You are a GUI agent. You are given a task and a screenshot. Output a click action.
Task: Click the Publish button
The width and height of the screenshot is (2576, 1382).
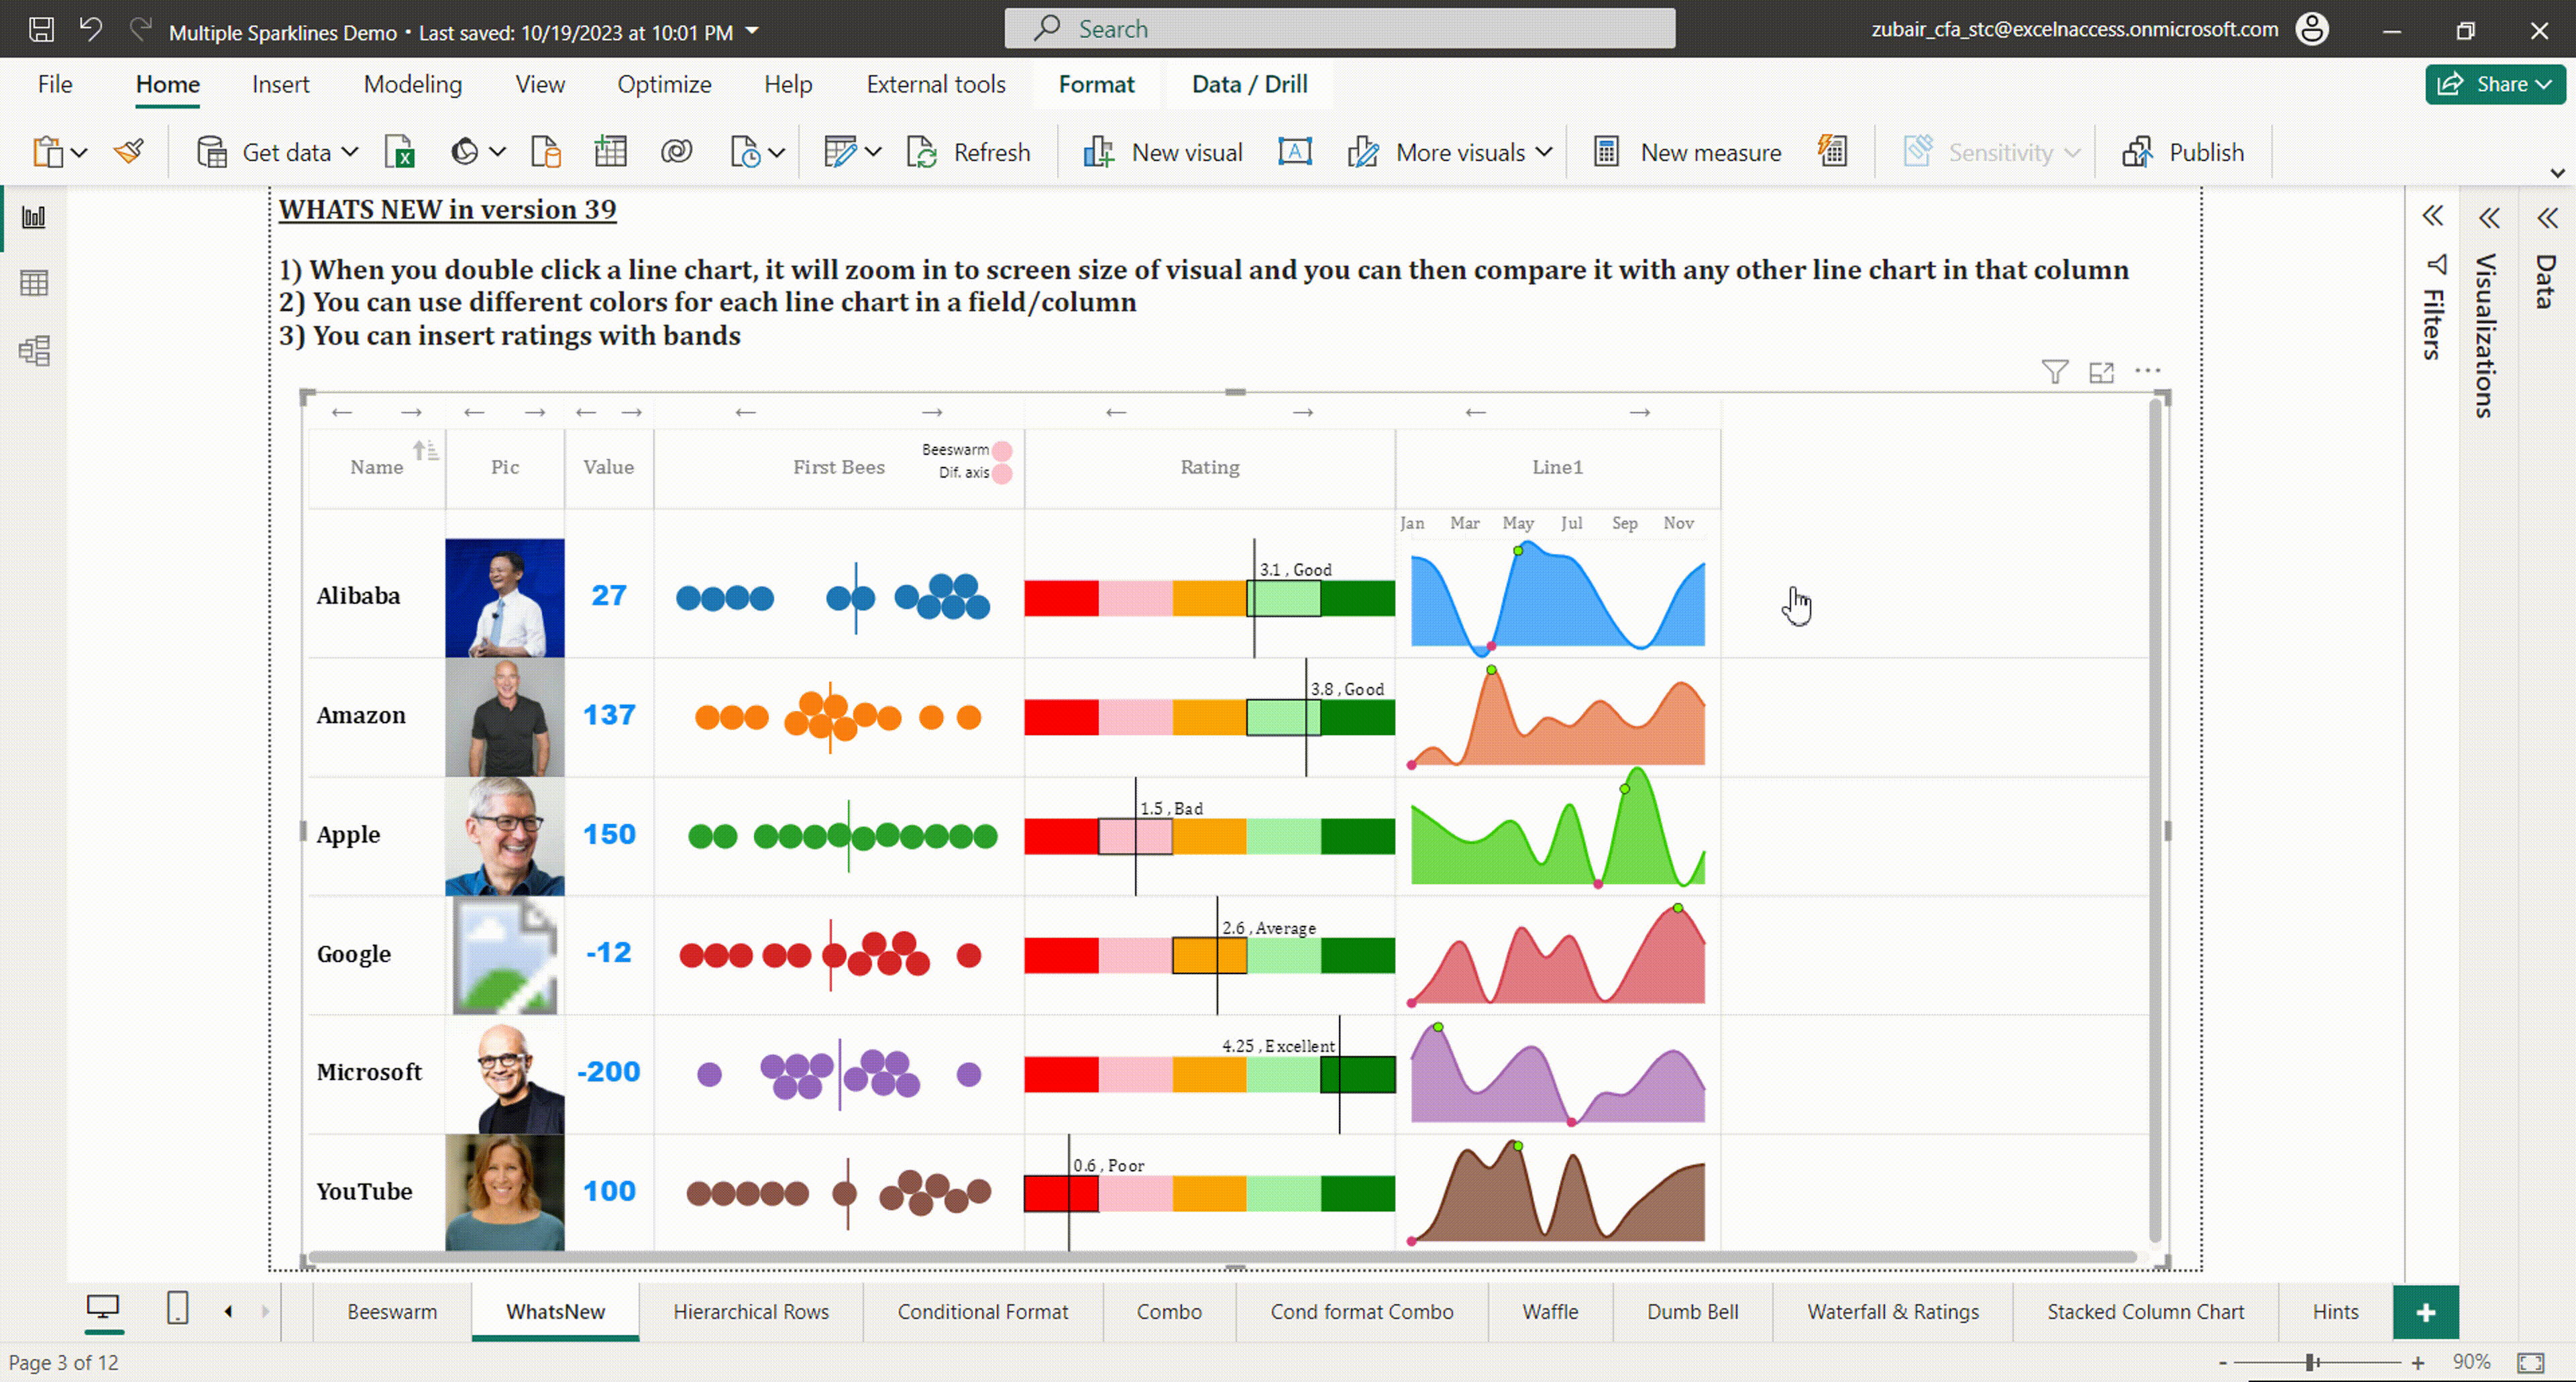[x=2183, y=152]
